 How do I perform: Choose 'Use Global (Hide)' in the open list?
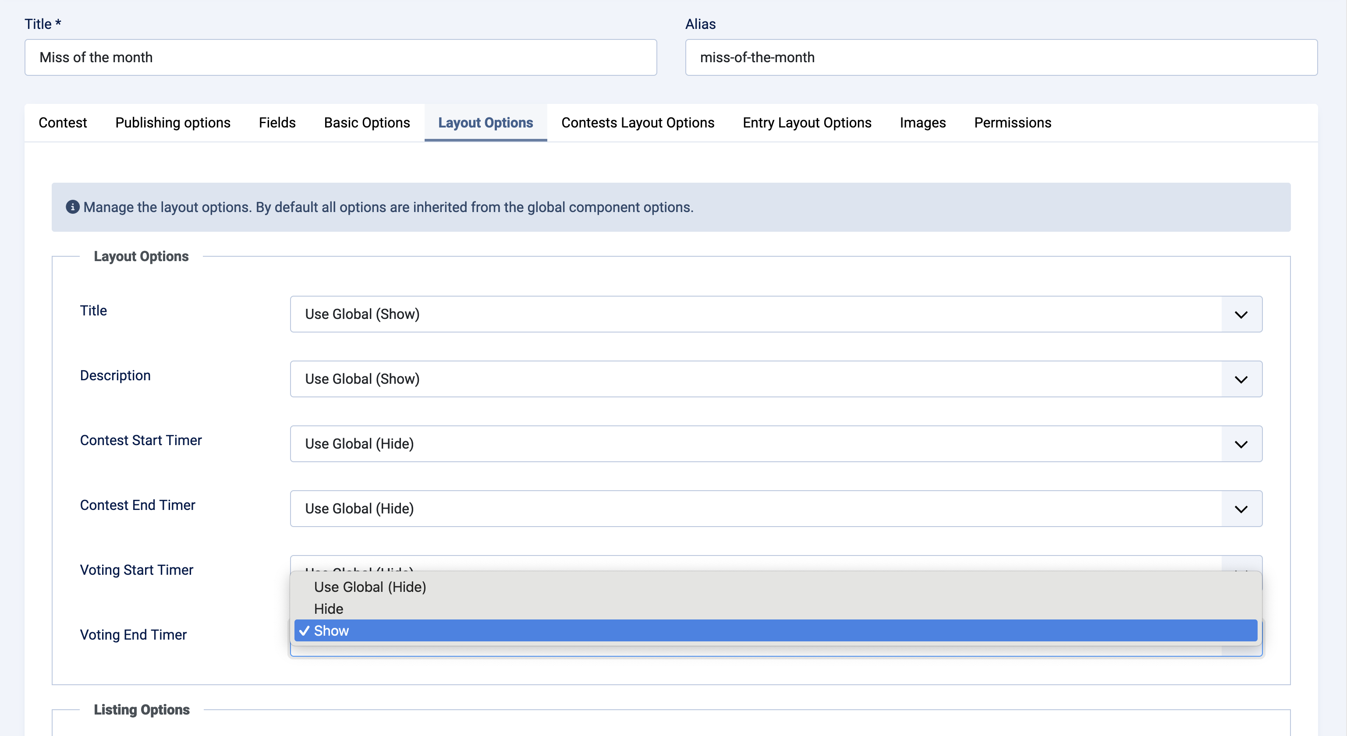(x=776, y=587)
